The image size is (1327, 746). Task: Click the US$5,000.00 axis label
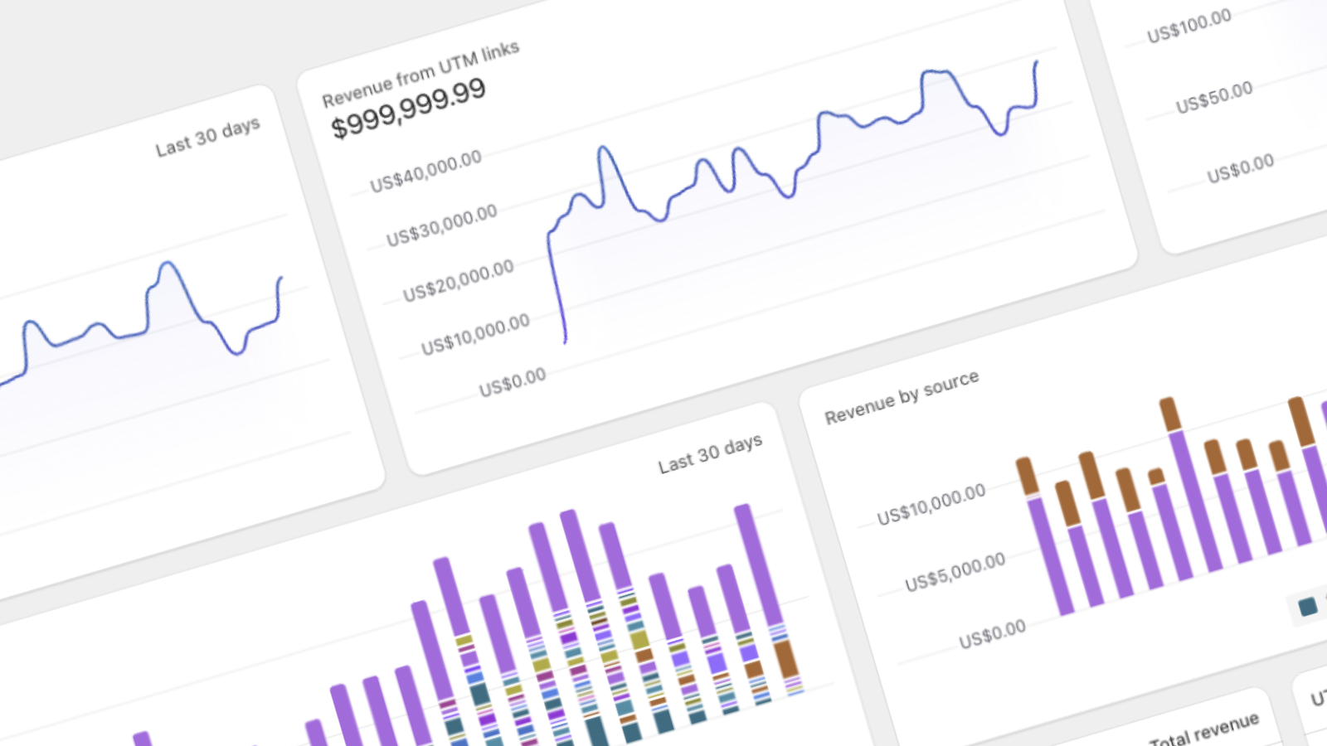pos(955,572)
